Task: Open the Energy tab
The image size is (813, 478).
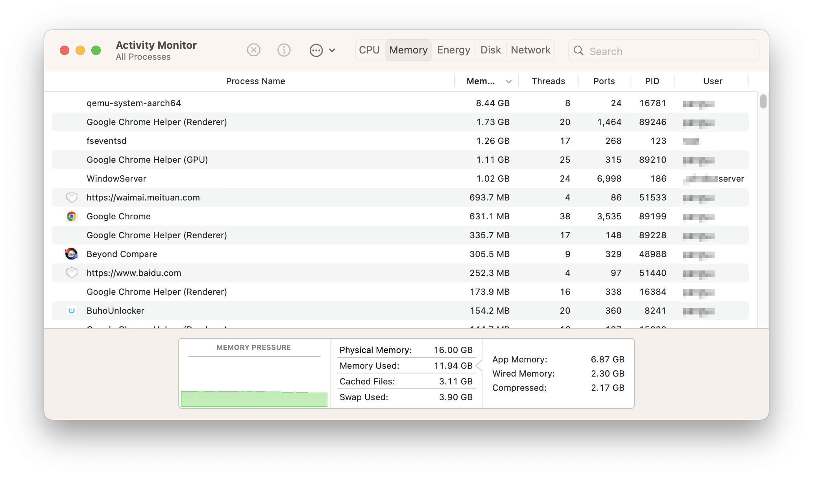Action: click(453, 50)
